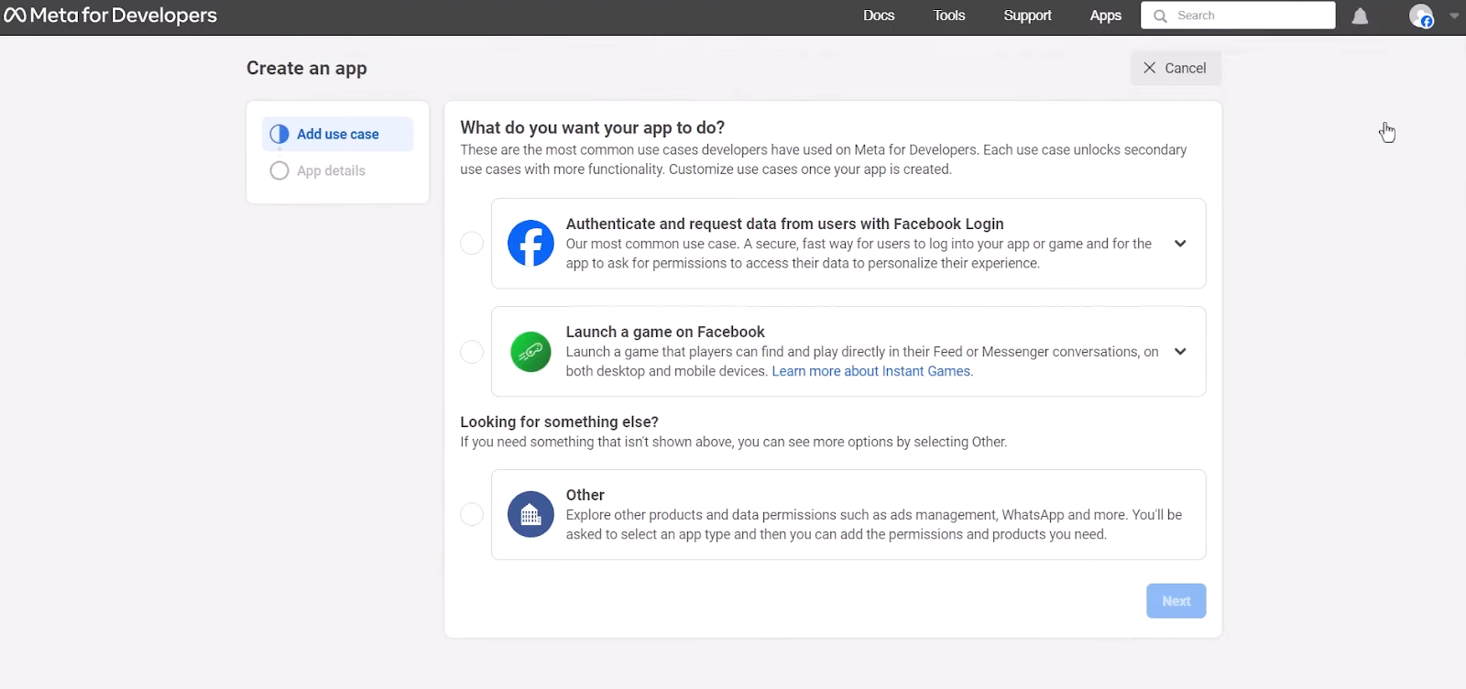Screen dimensions: 1466x689
Task: Open Learn more about Instant Games link
Action: click(872, 371)
